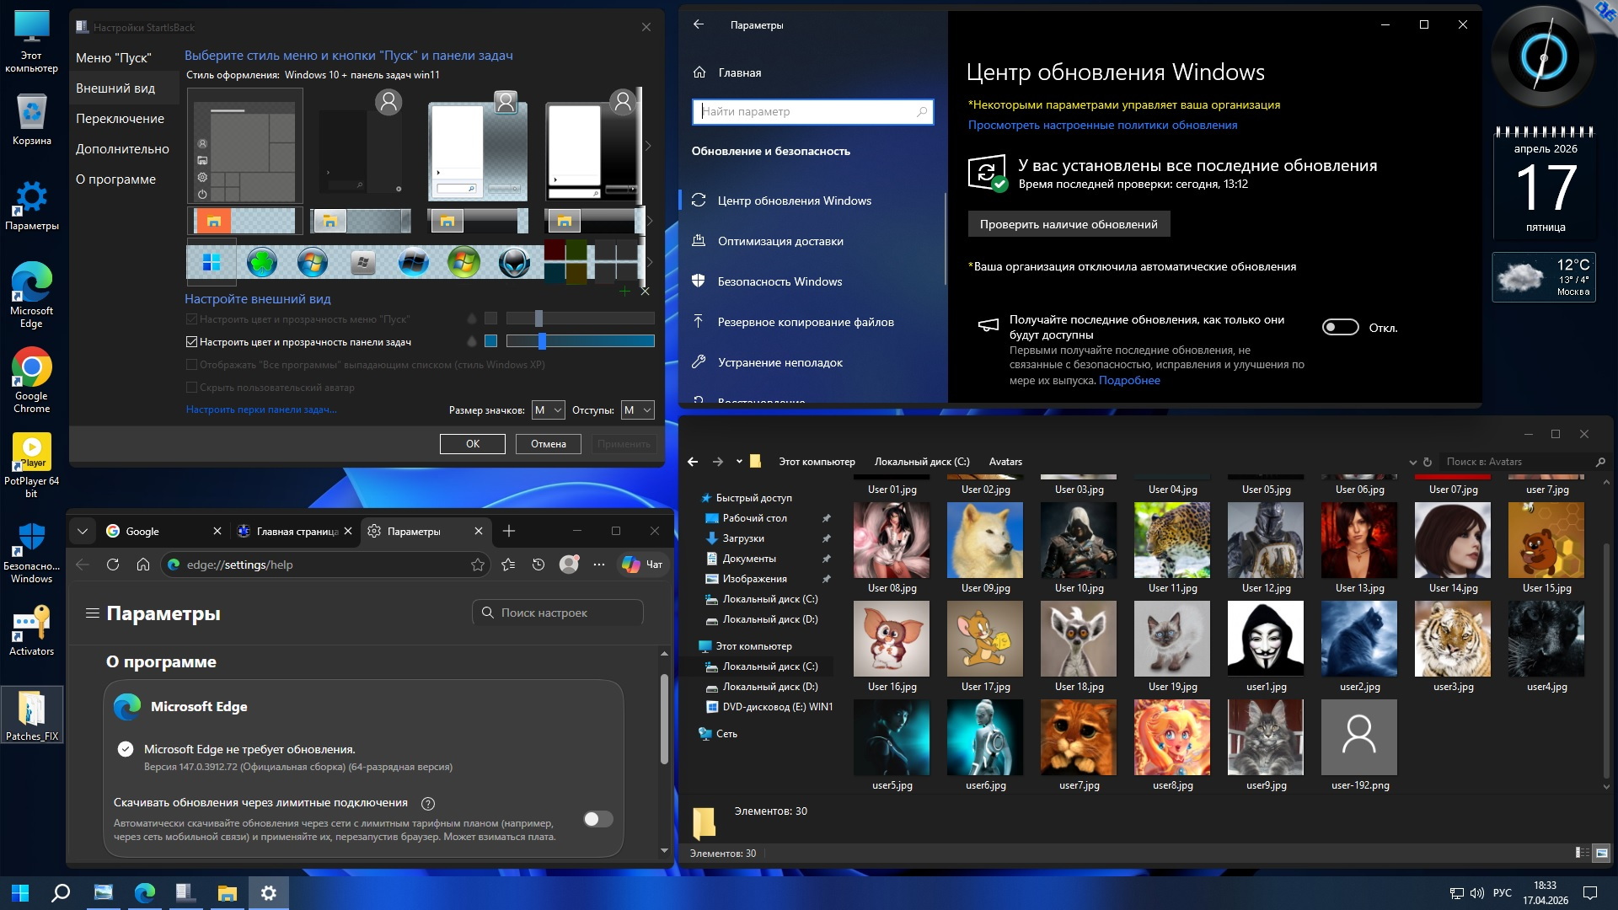Screen dimensions: 1618x910
Task: Select "Переключение" in StartIsBack menu
Action: [x=120, y=119]
